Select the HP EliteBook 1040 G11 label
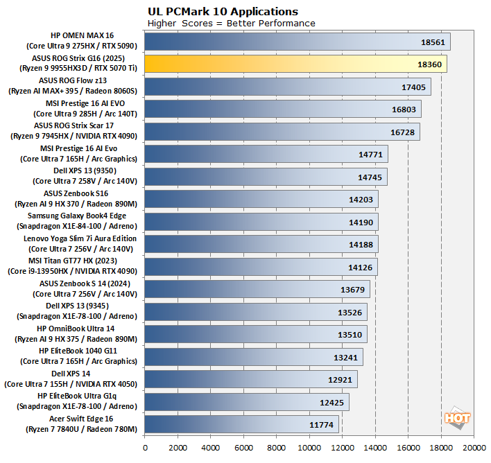 click(x=78, y=351)
